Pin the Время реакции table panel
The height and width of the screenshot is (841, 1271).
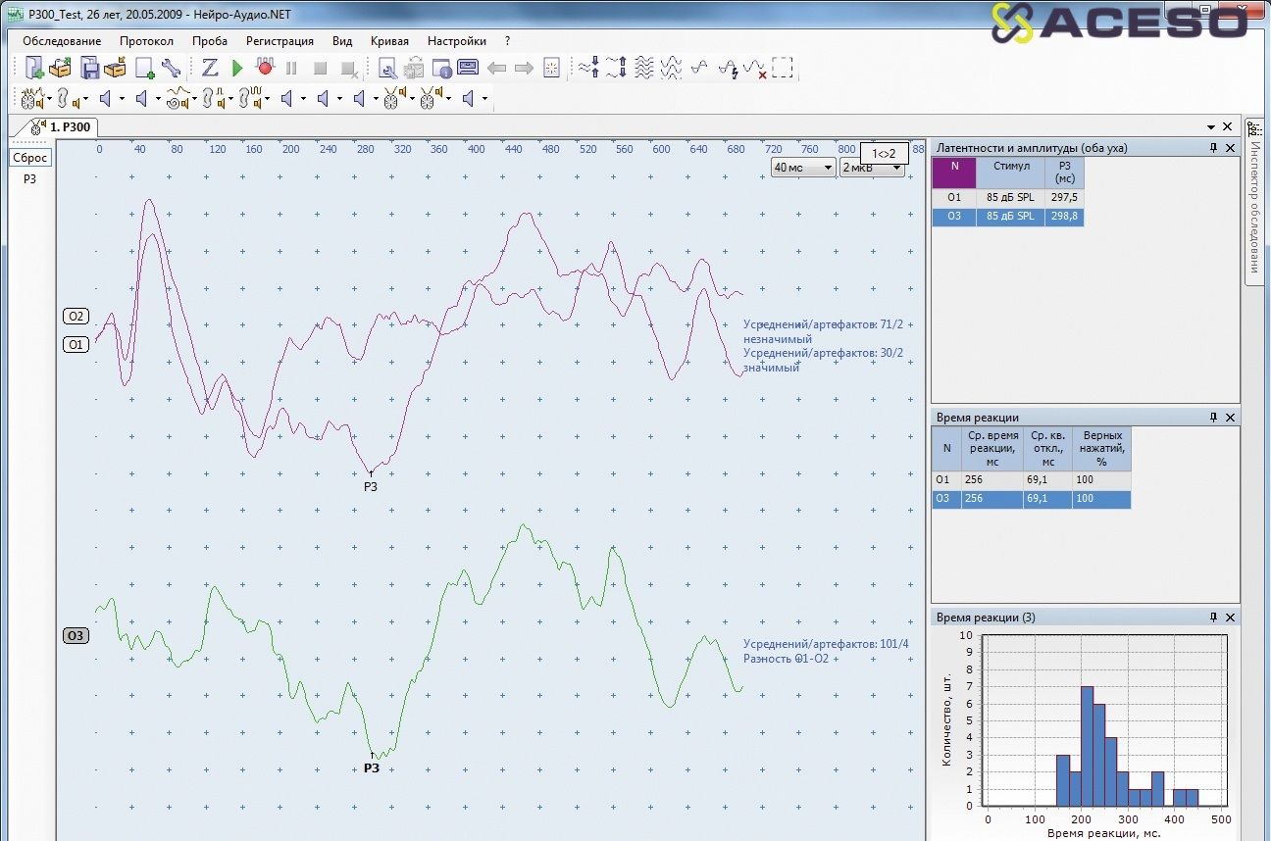1213,418
